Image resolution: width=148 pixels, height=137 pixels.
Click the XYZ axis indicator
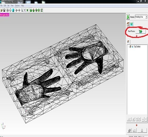pos(3,126)
